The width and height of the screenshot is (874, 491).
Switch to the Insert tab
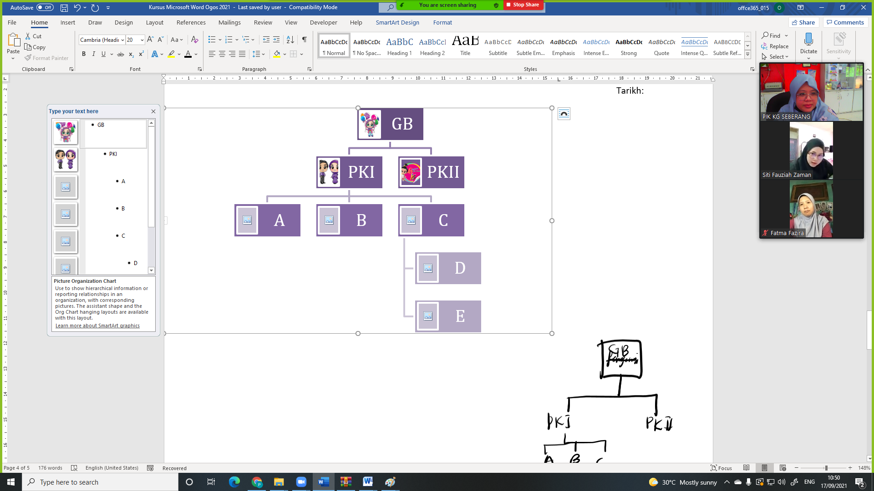pos(68,22)
